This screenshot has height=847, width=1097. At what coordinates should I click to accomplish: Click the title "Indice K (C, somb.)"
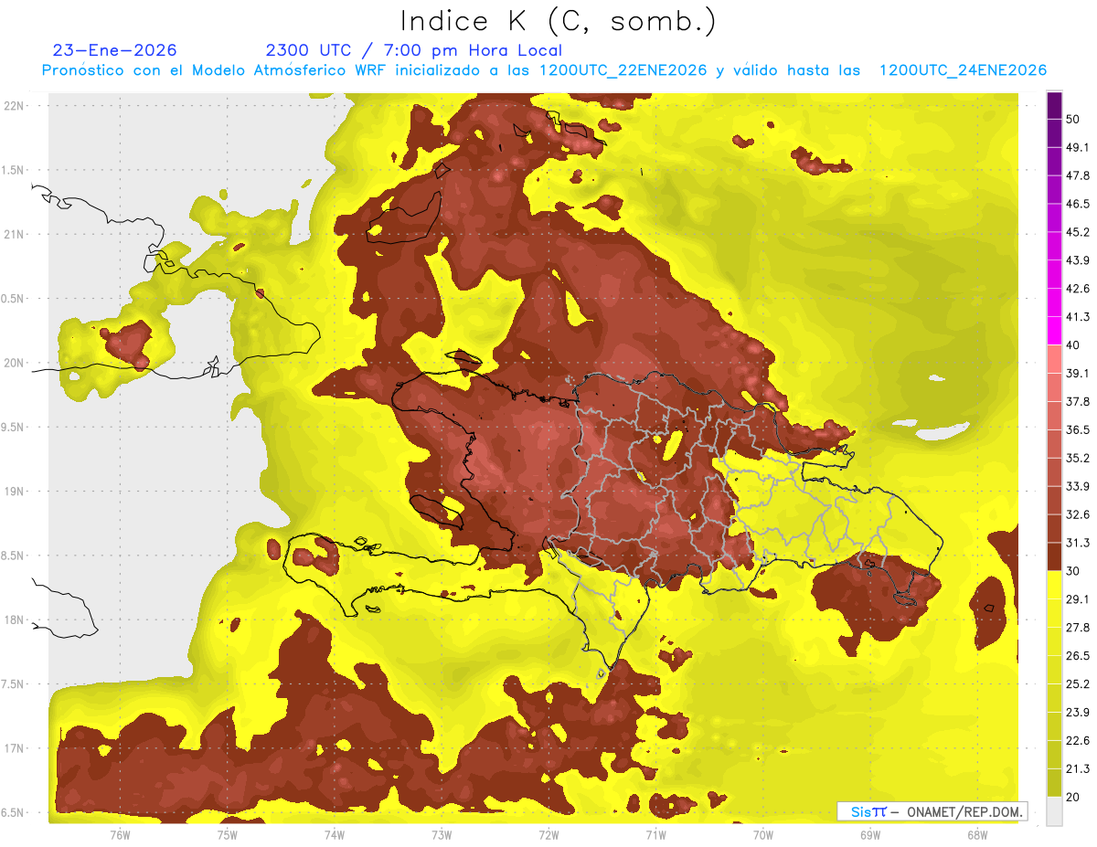point(558,21)
